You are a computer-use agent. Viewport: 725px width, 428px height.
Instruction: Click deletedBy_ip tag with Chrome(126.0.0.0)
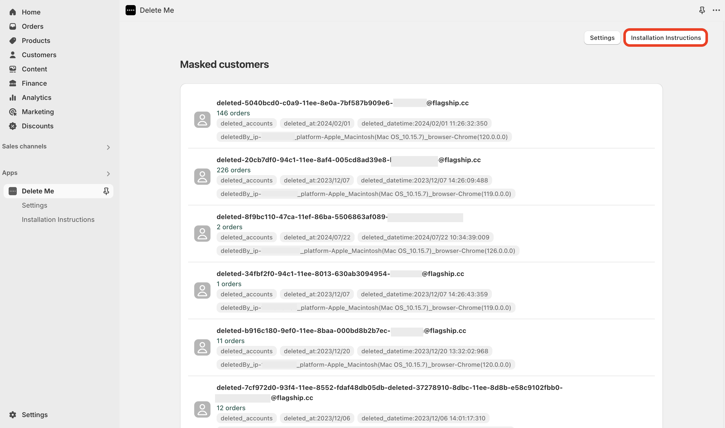(368, 251)
